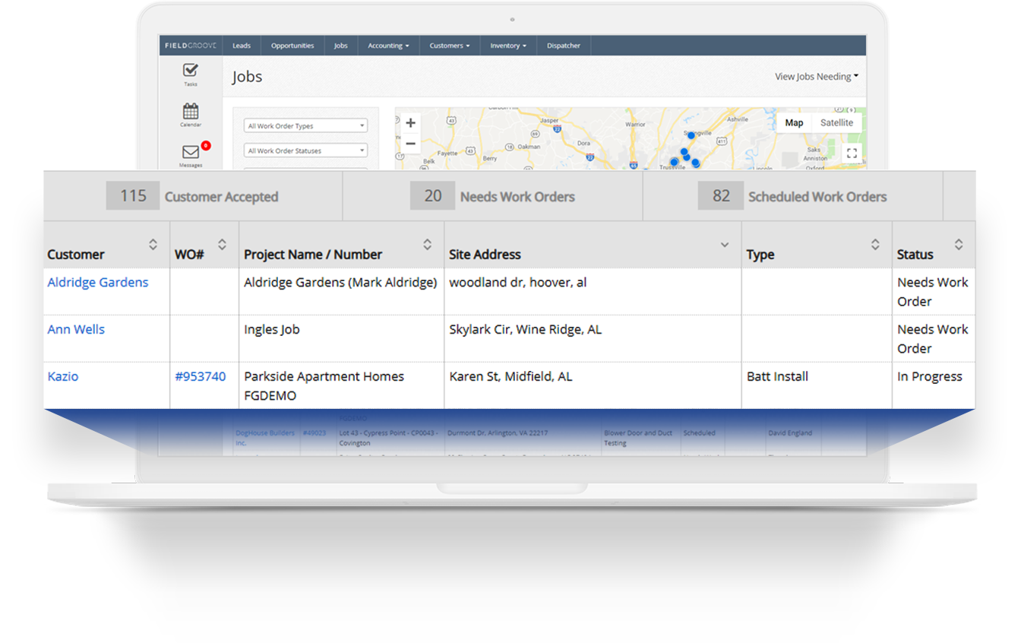1021x643 pixels.
Task: Select 'Skylark Cir, Wine Ridge, AL' address
Action: pyautogui.click(x=526, y=329)
